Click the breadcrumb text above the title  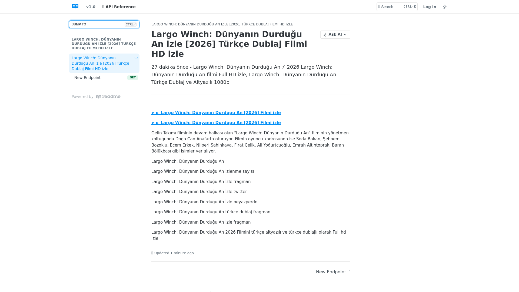(222, 24)
